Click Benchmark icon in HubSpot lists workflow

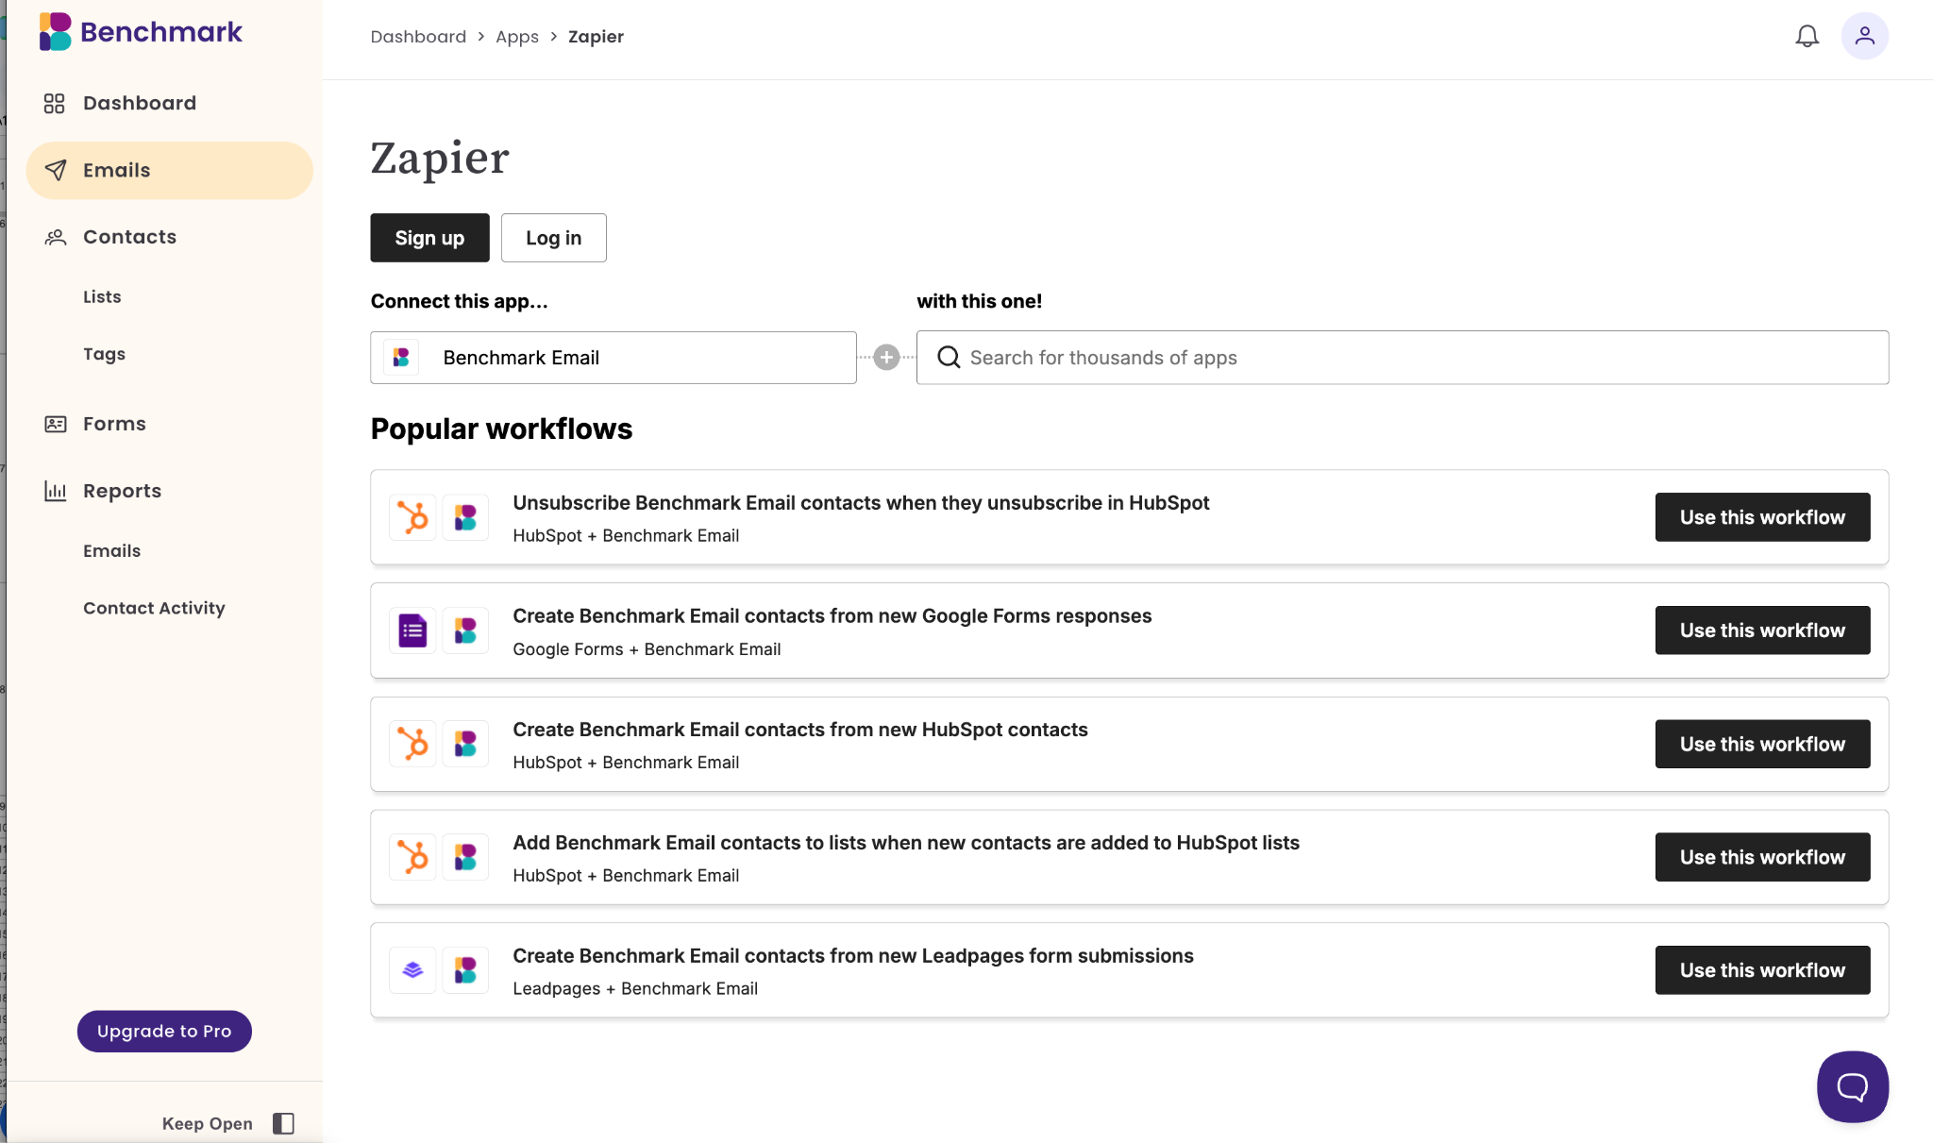(x=465, y=857)
